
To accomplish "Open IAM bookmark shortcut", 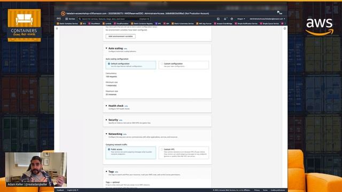I will tap(166, 23).
